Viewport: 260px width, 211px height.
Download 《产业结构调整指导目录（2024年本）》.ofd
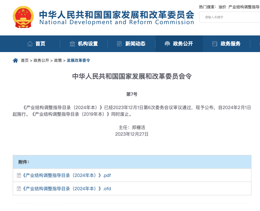pyautogui.click(x=66, y=189)
